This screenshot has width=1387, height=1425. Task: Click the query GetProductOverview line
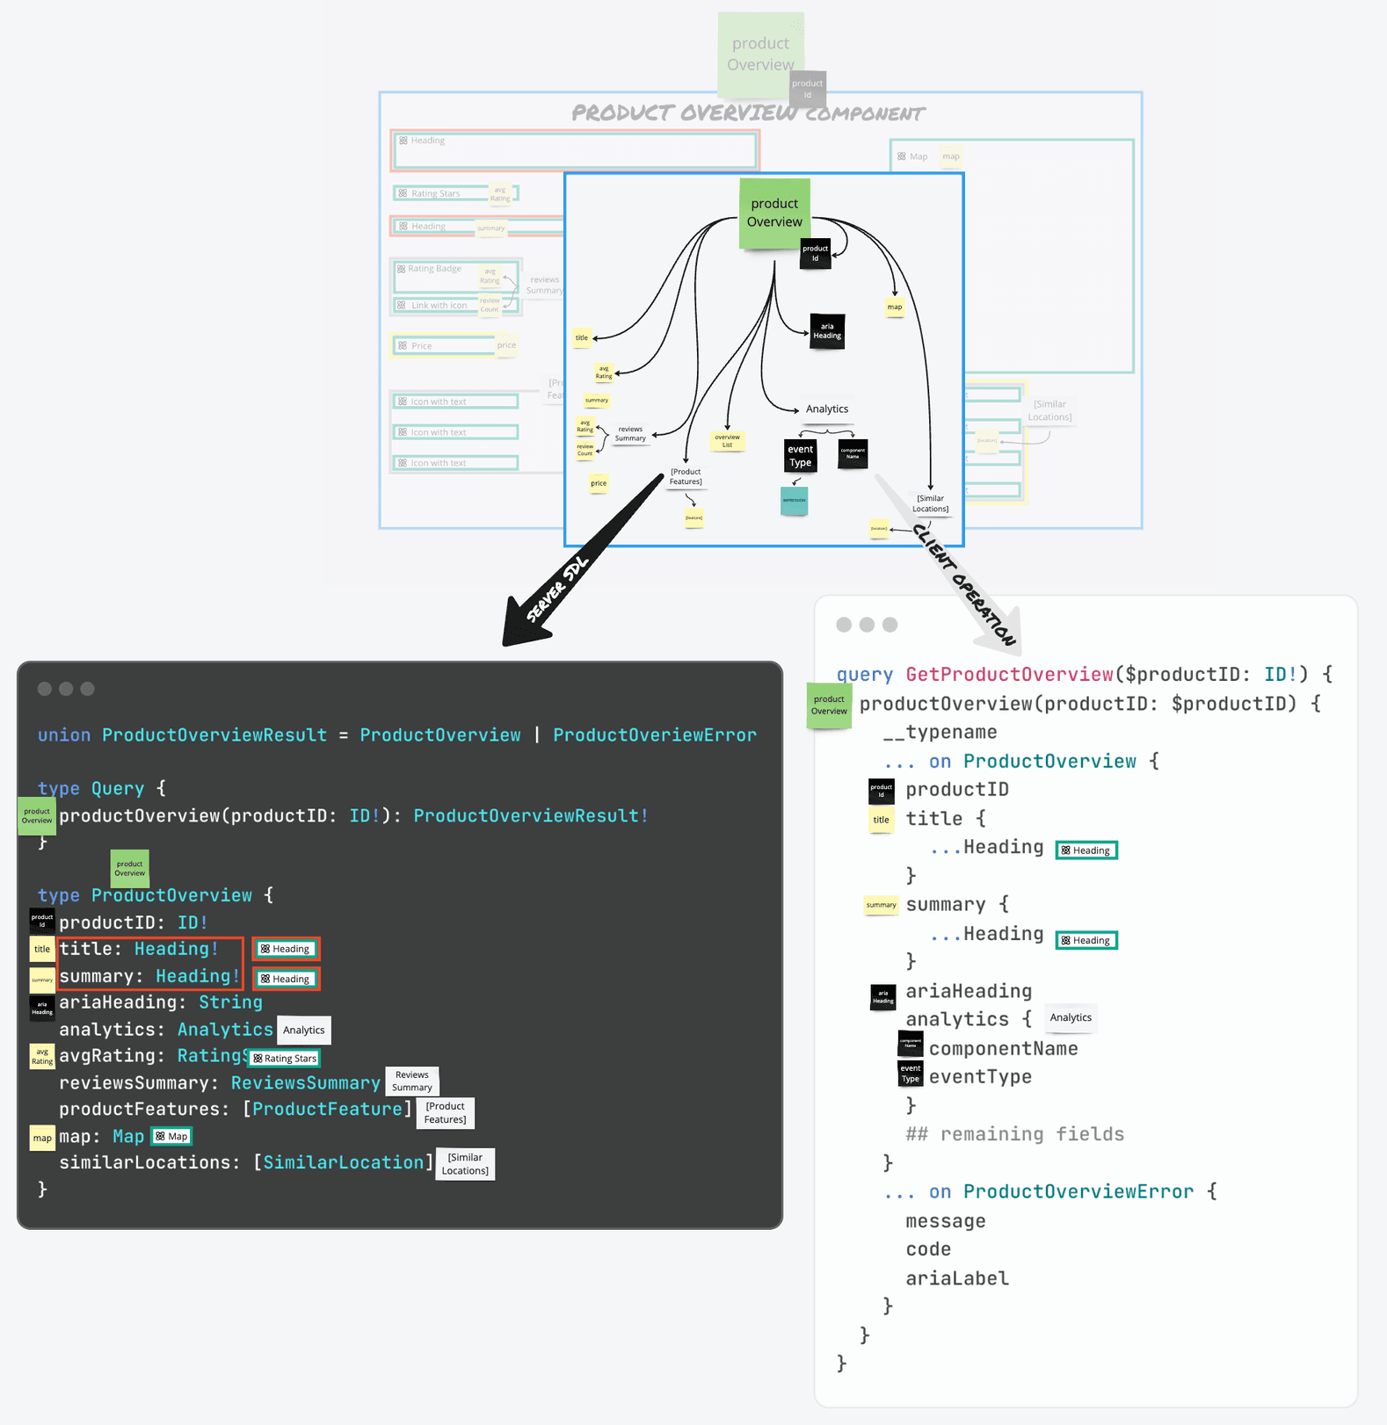1085,675
